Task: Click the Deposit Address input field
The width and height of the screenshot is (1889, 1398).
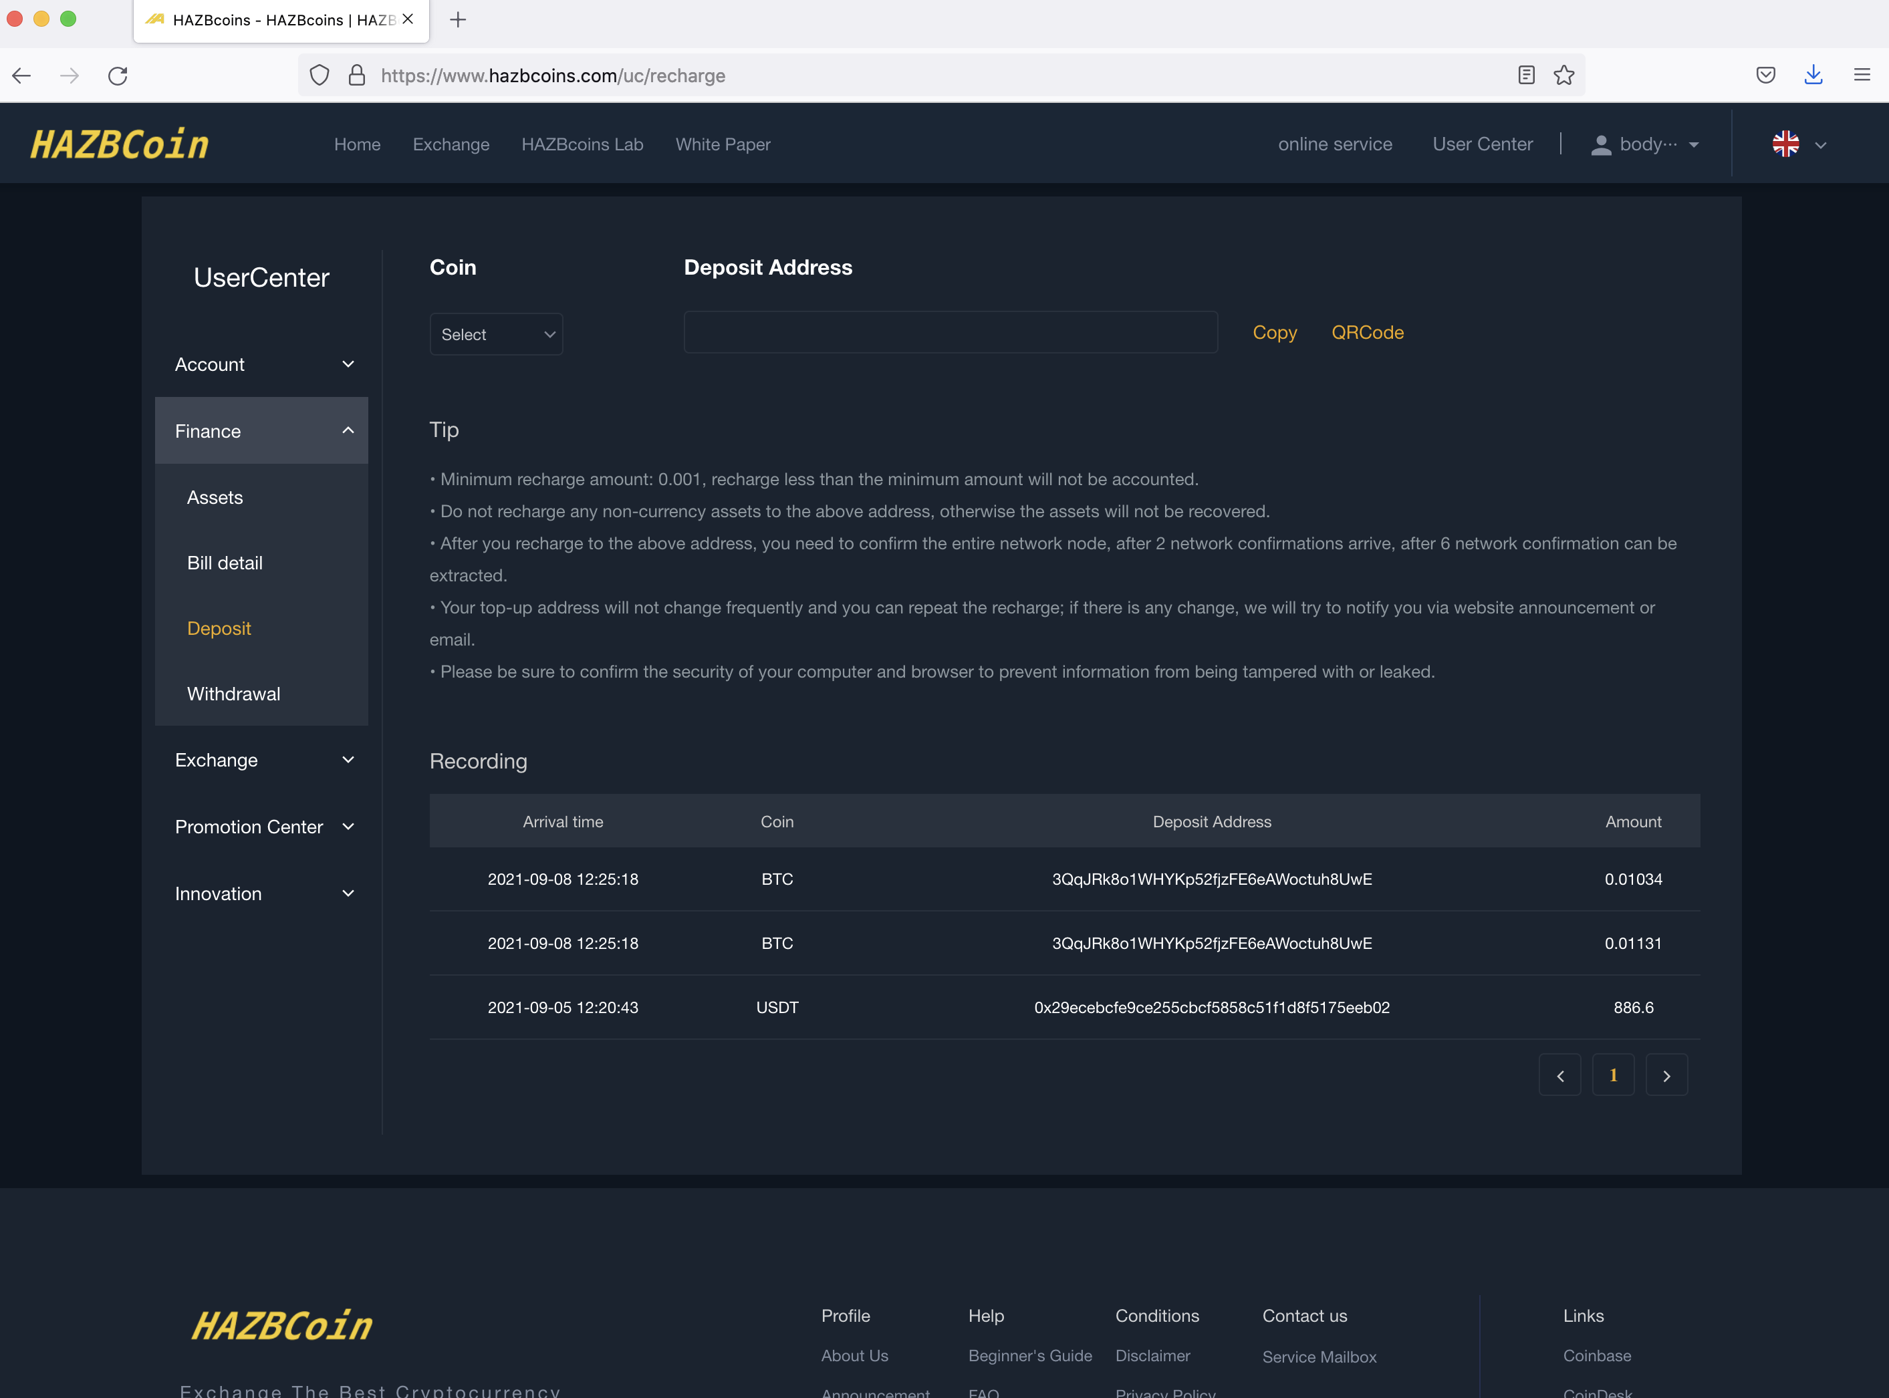Action: click(x=951, y=333)
